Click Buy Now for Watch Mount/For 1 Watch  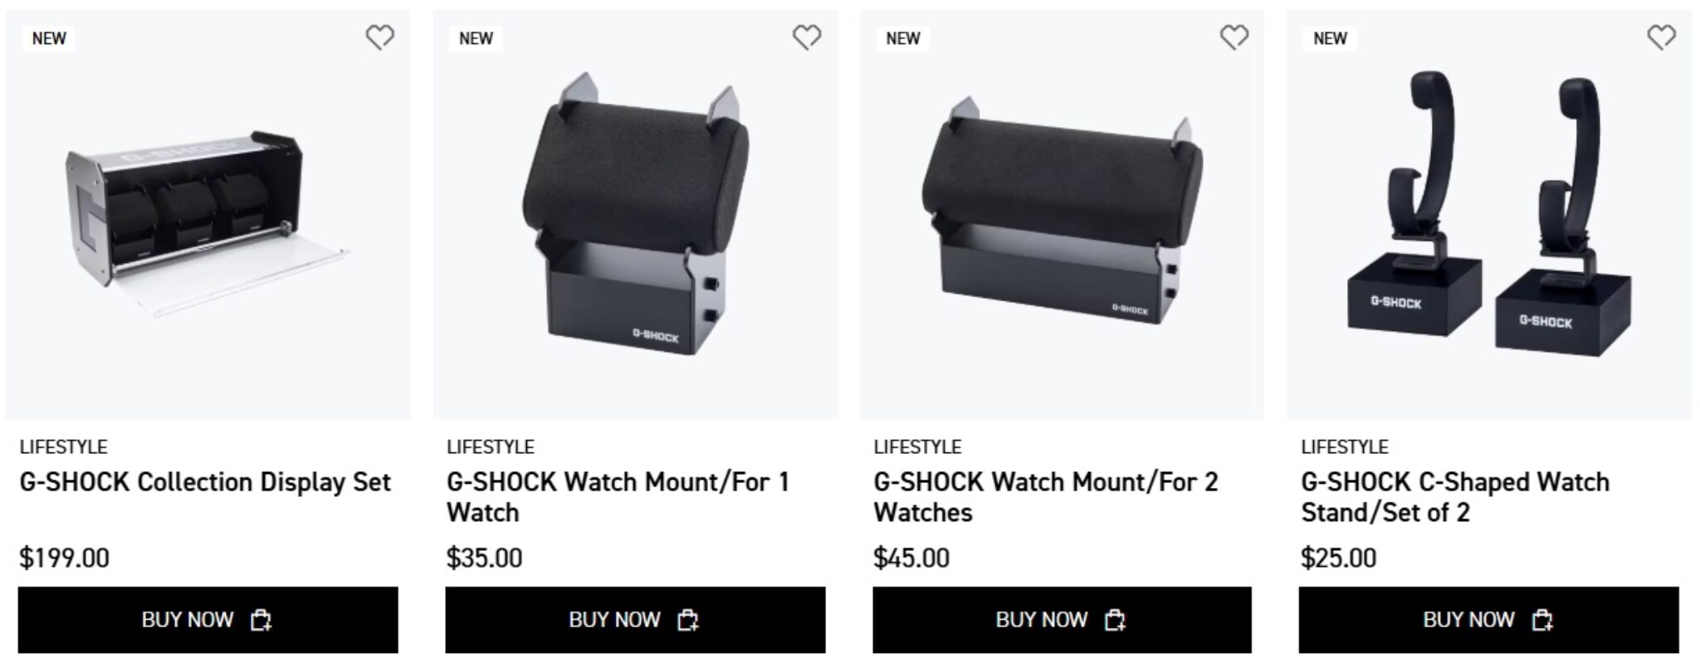pyautogui.click(x=636, y=619)
